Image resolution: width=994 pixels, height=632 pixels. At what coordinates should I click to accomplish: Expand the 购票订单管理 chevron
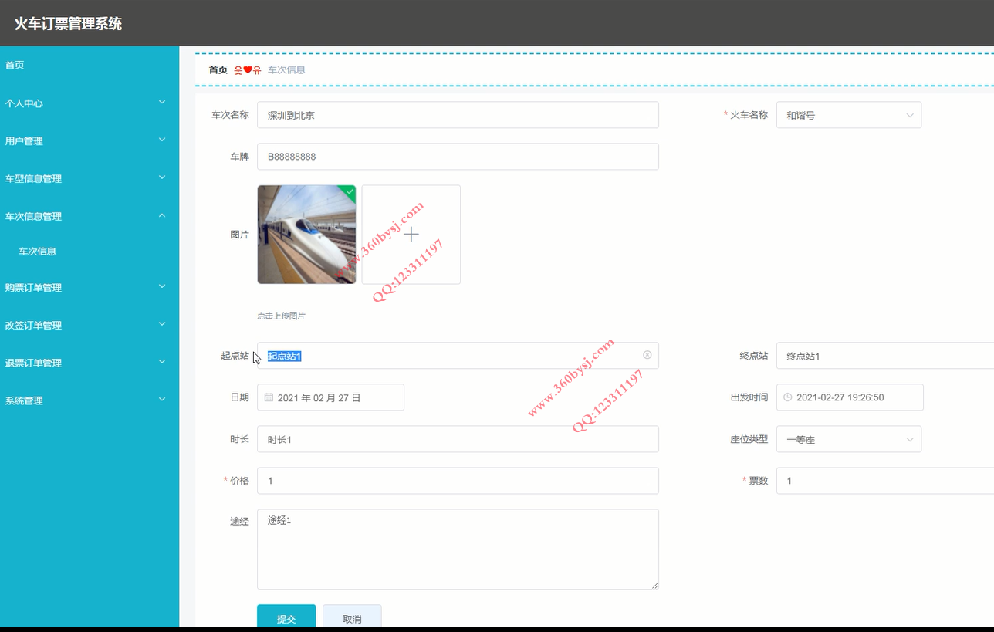click(162, 286)
